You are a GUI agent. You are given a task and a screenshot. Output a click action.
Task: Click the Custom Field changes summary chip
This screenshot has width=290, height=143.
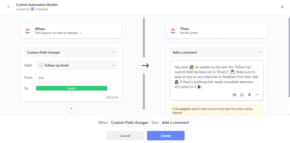[129, 122]
